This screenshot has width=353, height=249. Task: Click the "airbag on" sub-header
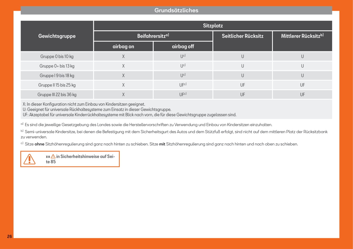(123, 46)
